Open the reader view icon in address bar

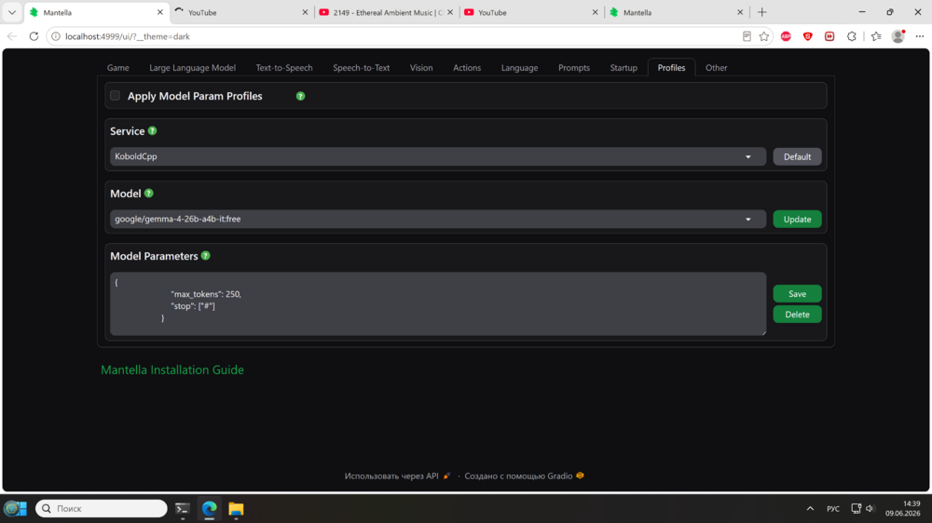[747, 36]
